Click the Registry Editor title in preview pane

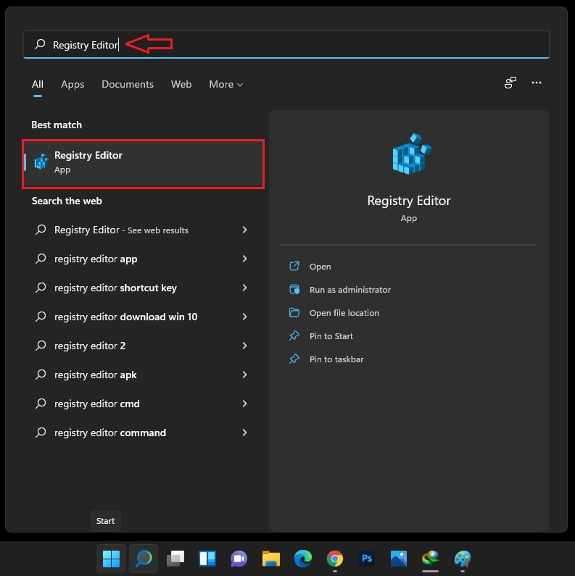409,201
